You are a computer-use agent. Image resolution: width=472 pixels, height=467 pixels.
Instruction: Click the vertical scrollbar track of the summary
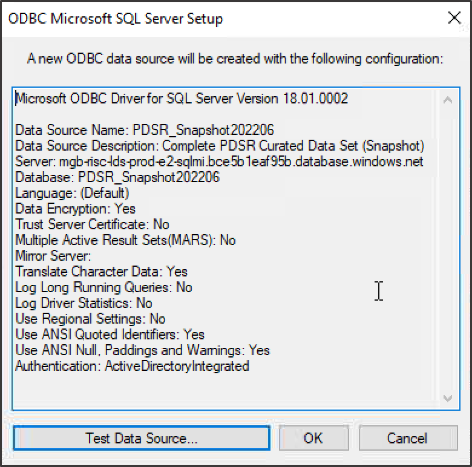point(448,249)
